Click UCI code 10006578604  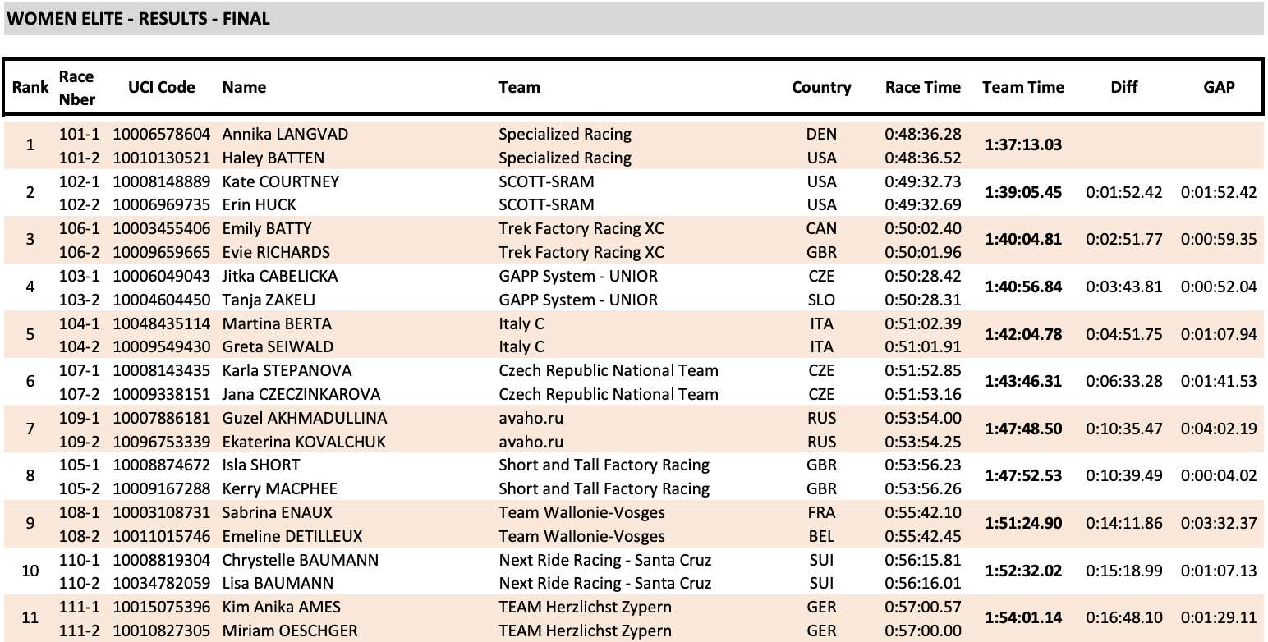point(162,135)
